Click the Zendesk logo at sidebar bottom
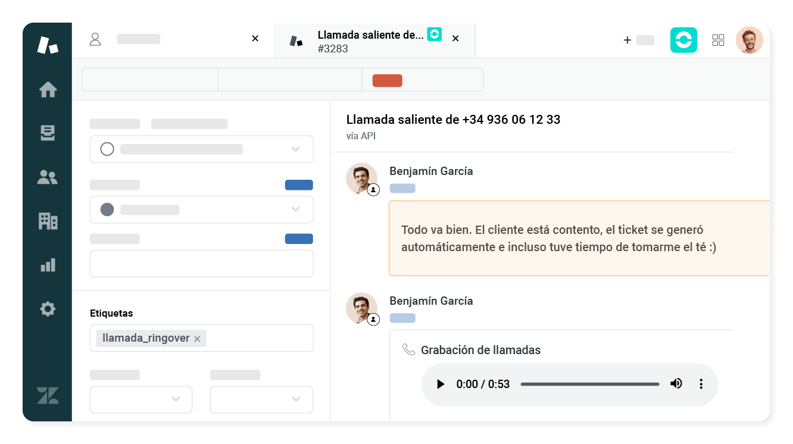Screen dimensions: 793x444 click(x=48, y=395)
